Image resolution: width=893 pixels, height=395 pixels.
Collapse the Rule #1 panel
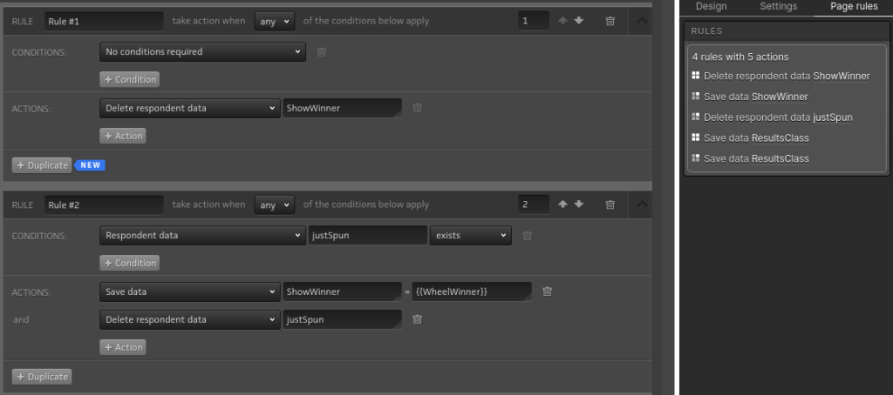pyautogui.click(x=643, y=21)
